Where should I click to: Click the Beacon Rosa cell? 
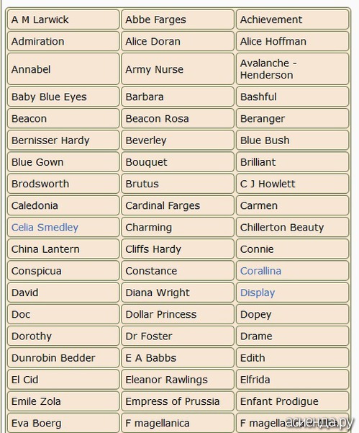click(x=178, y=119)
